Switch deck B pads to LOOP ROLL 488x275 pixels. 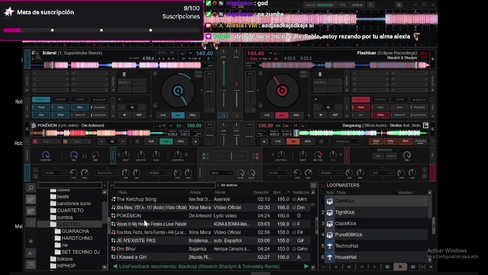tap(380, 100)
